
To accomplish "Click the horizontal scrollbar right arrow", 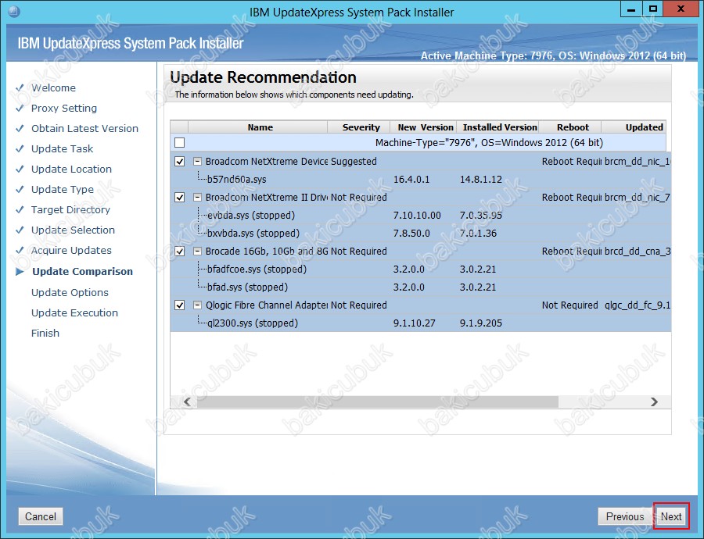I will [x=654, y=402].
